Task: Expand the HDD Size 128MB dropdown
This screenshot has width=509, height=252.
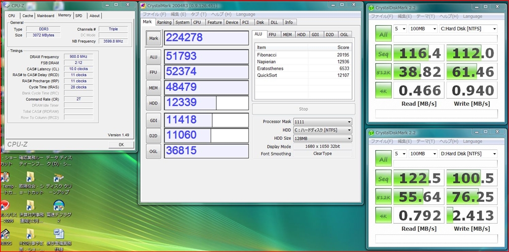Action: [322, 138]
